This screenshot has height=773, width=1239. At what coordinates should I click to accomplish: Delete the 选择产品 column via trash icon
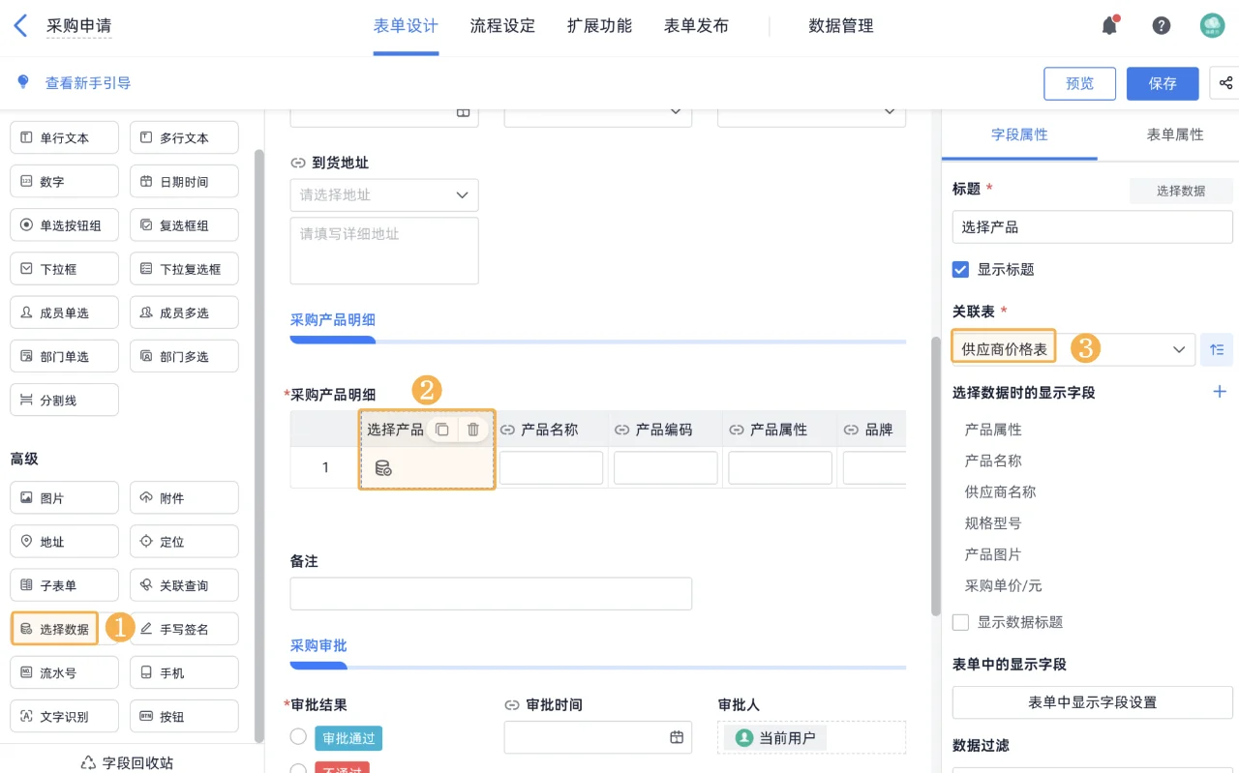pyautogui.click(x=472, y=429)
